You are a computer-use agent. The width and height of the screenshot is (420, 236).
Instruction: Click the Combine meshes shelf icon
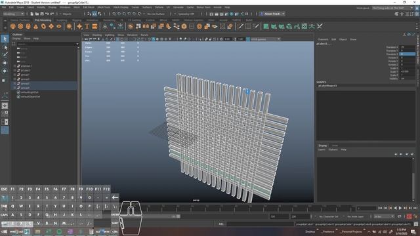[x=131, y=26]
